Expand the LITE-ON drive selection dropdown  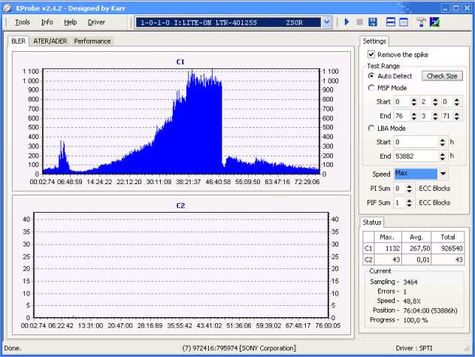[x=326, y=23]
